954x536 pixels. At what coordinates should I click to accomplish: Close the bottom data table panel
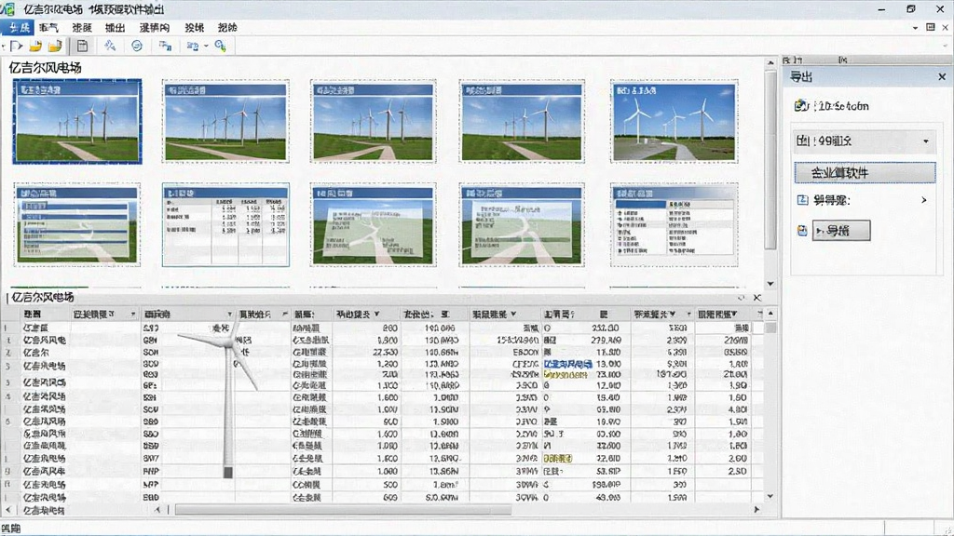756,297
